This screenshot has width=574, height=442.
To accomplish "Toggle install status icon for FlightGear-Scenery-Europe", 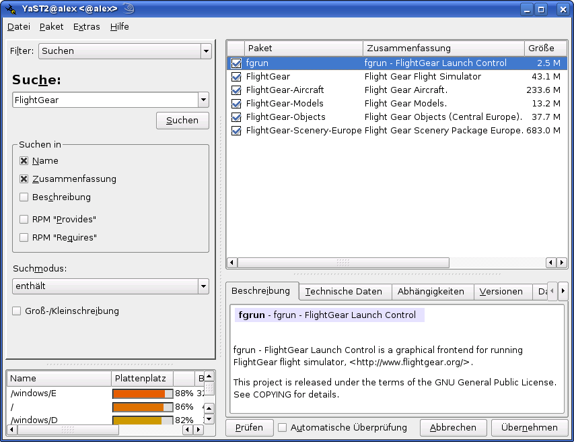I will [x=236, y=131].
